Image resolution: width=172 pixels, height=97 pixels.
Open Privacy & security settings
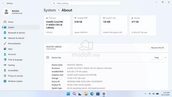[x=21, y=76]
